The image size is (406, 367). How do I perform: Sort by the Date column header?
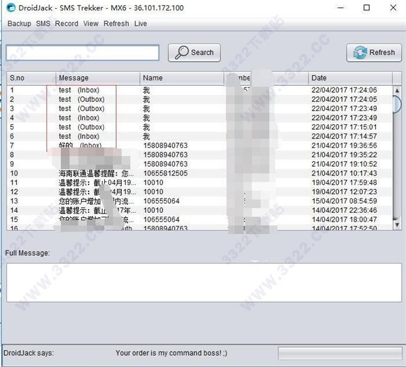tap(350, 78)
